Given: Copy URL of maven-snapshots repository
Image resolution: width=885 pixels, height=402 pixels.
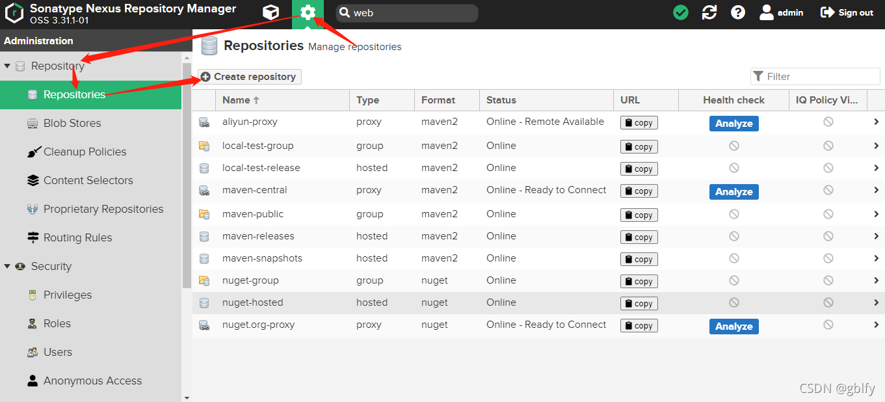Looking at the screenshot, I should point(639,260).
